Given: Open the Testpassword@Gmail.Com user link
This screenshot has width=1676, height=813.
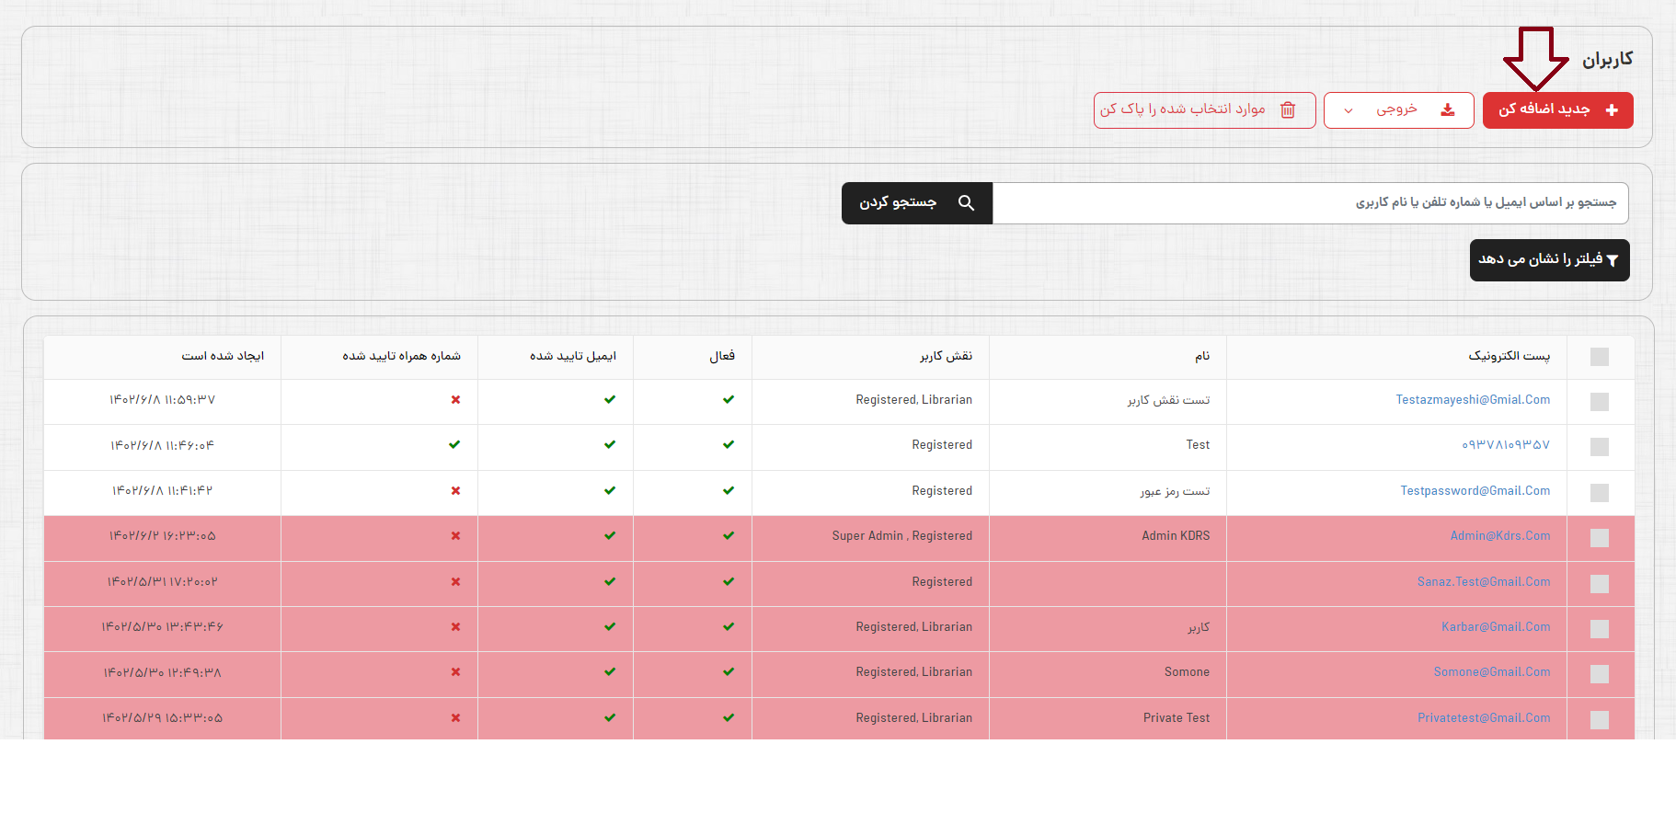Looking at the screenshot, I should [x=1475, y=491].
